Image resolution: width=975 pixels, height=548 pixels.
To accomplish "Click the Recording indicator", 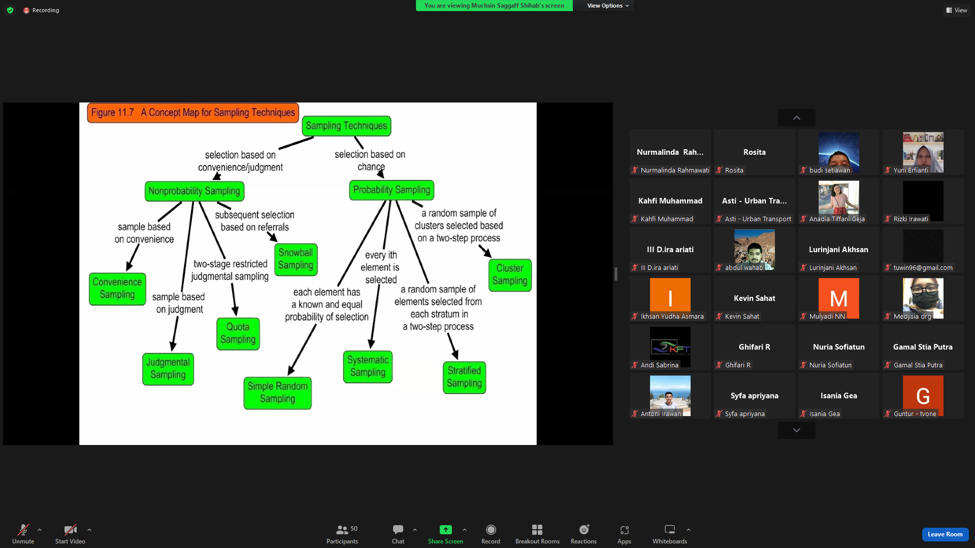I will point(41,10).
